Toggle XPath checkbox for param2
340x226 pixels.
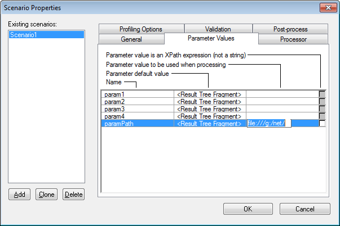click(x=322, y=101)
